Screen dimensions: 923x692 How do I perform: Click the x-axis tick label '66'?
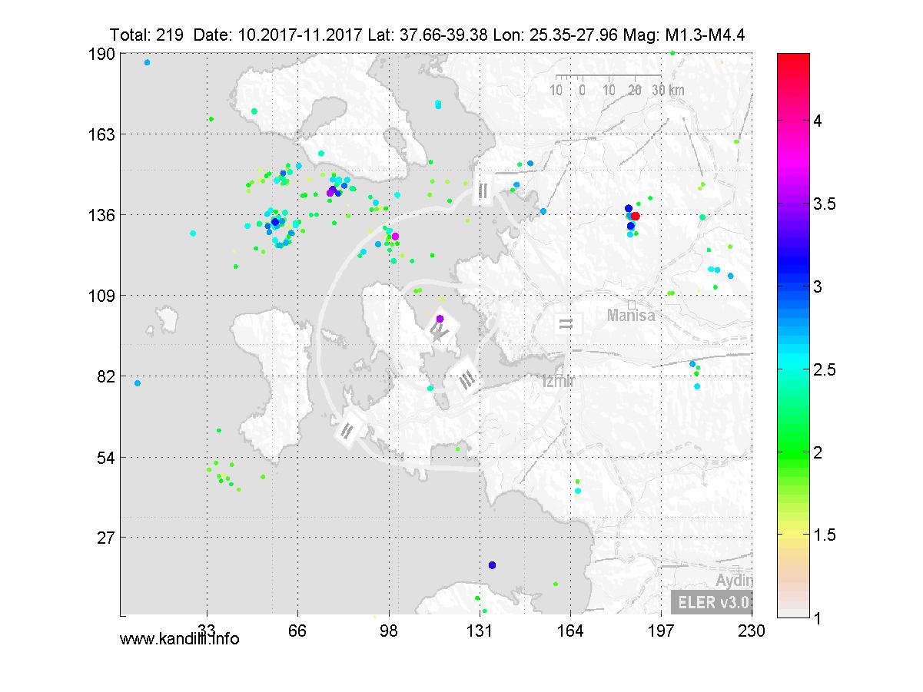coord(297,630)
